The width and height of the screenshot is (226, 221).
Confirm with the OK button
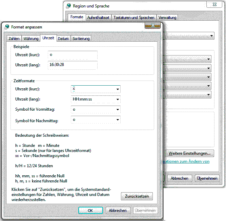[90, 210]
